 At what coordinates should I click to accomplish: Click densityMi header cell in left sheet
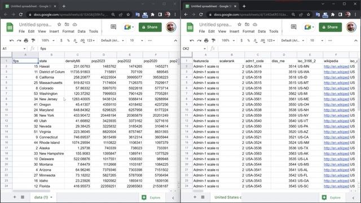(78, 61)
